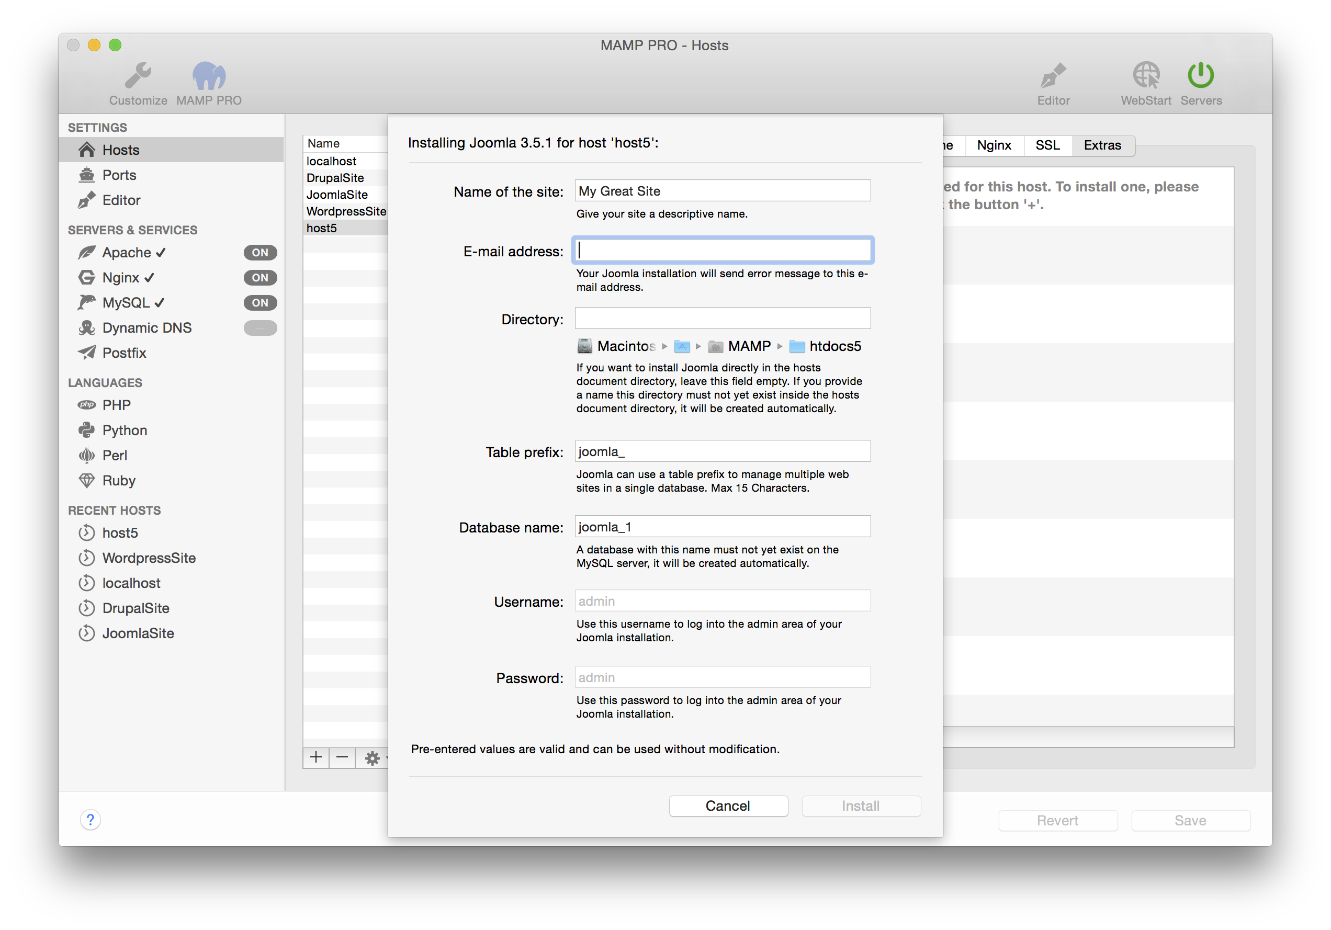Open Postfix paper plane icon

pos(87,353)
